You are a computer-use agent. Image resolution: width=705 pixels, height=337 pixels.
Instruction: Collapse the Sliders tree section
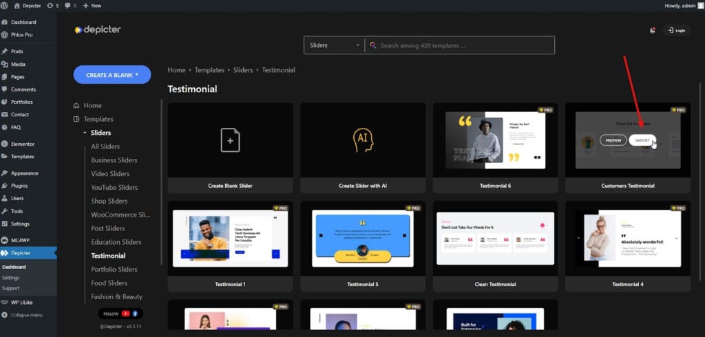click(85, 133)
